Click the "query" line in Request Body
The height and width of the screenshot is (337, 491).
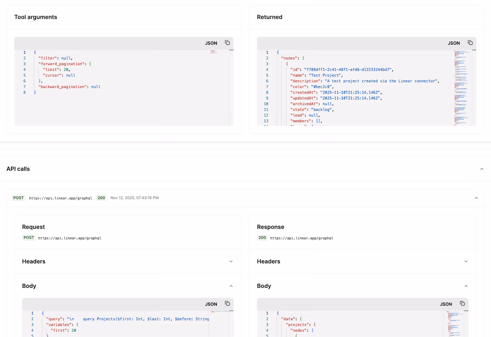coord(128,319)
